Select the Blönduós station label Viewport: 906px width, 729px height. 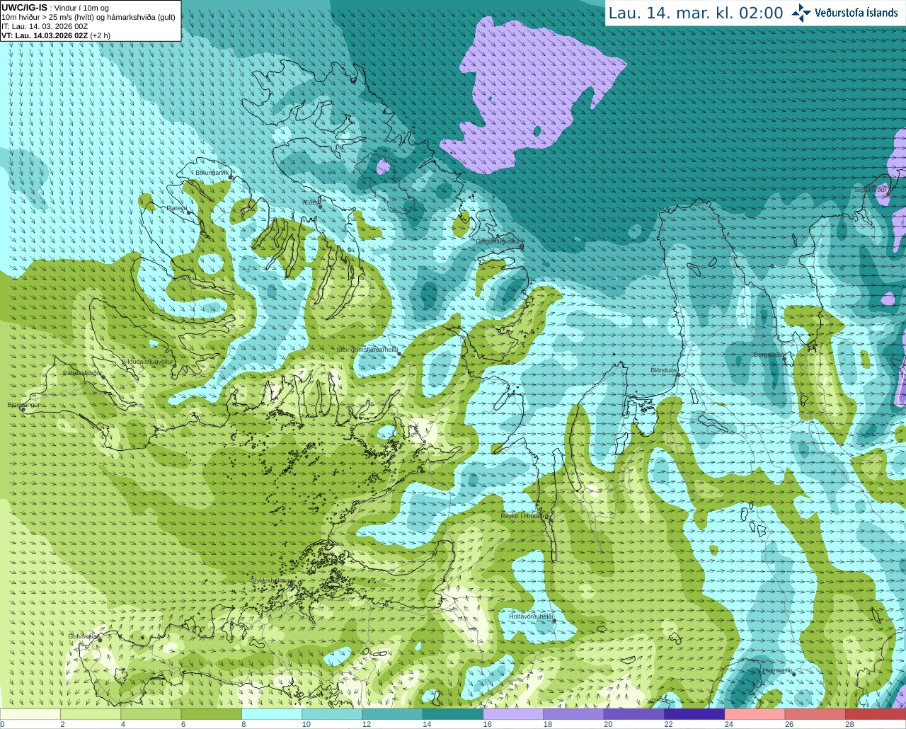click(664, 370)
